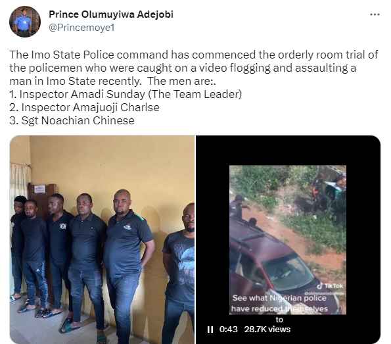Screen dimensions: 391x344
Task: Click the 'See what Nigerian police' video caption
Action: coord(279,298)
